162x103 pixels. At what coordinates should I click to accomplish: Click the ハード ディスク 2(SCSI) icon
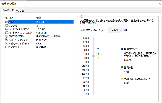pos(7,33)
